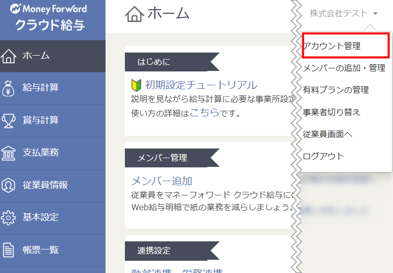The image size is (393, 273).
Task: Click the employee information person icon
Action: pyautogui.click(x=10, y=185)
